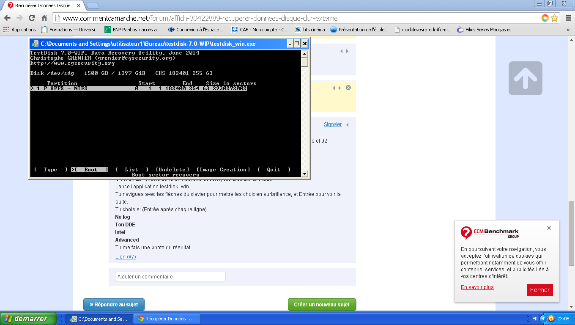Click the Lien (#7) link
Viewport: 575px width, 325px height.
tap(126, 257)
